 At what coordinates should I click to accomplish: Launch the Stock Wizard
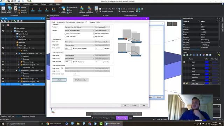pyautogui.click(x=9, y=10)
